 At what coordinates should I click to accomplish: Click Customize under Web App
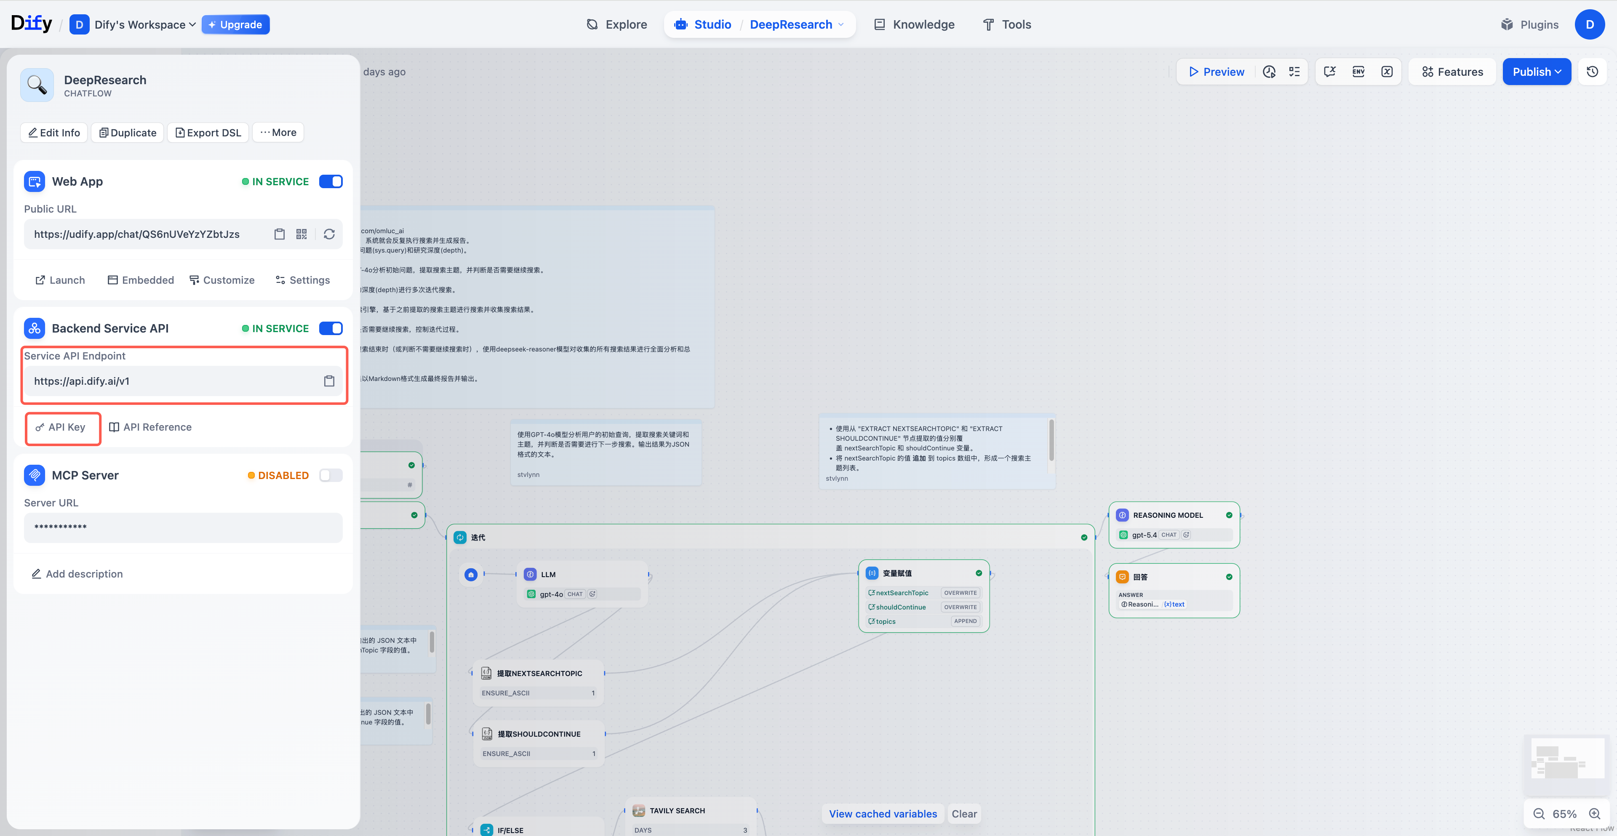[221, 280]
